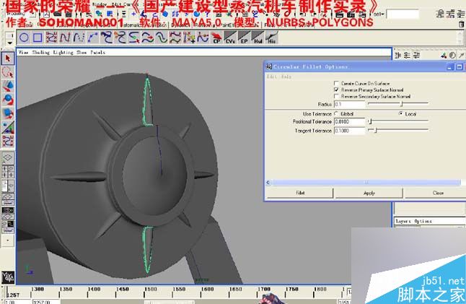Activate the Lasso select tool

[8, 72]
